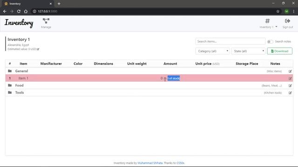This screenshot has height=167, width=298.
Task: Edit the estimated value pencil icon
Action: pyautogui.click(x=38, y=49)
